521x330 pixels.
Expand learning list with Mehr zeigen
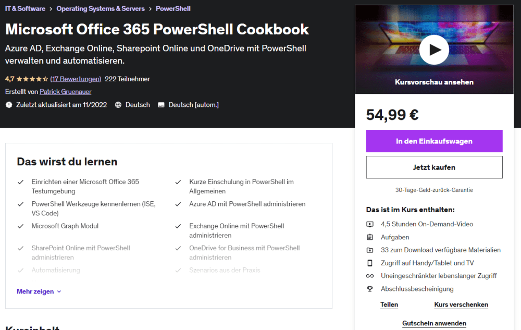35,291
